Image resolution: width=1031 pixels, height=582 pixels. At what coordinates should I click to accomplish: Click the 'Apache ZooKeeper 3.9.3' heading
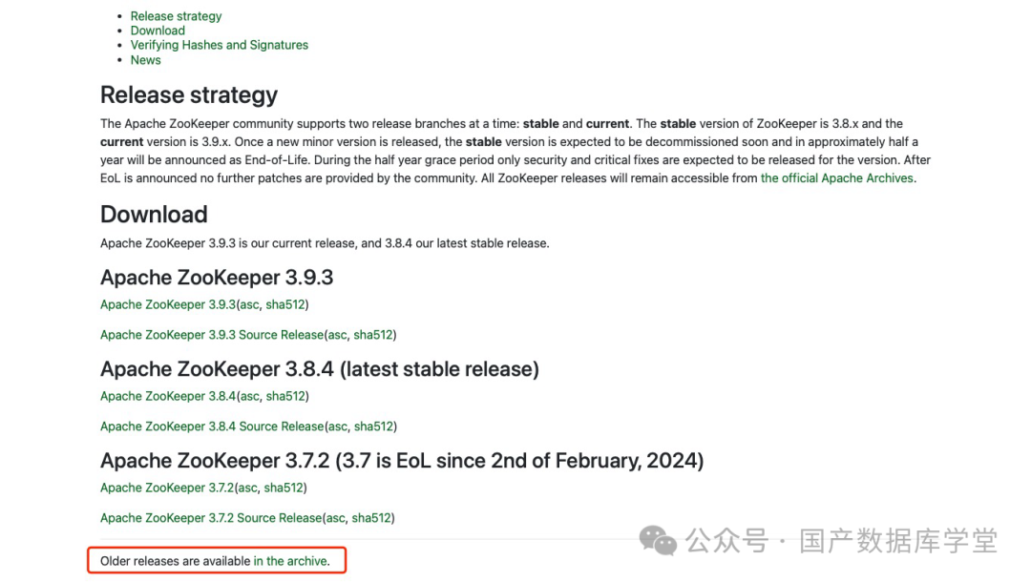point(217,278)
